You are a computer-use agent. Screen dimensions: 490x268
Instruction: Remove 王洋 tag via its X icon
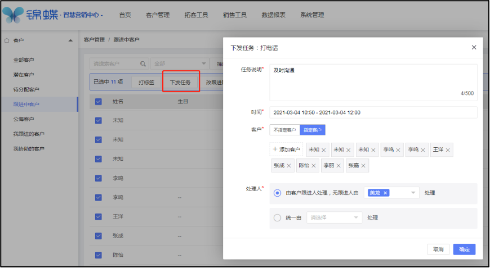pos(448,150)
